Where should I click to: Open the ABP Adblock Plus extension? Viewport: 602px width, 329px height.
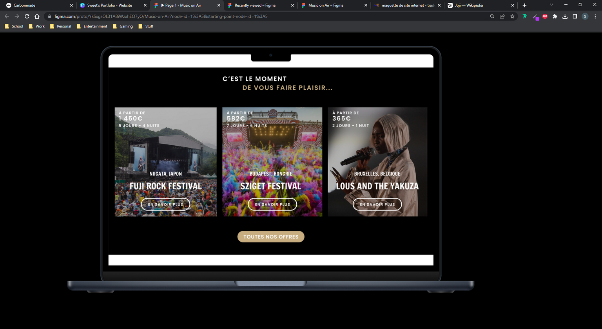(x=545, y=16)
